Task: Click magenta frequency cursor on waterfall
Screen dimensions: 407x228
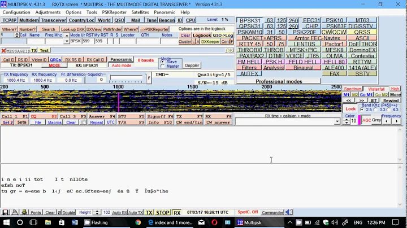Action: [119, 102]
